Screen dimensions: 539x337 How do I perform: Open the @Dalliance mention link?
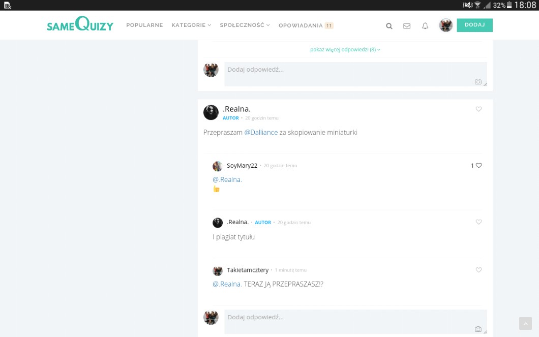click(x=261, y=132)
